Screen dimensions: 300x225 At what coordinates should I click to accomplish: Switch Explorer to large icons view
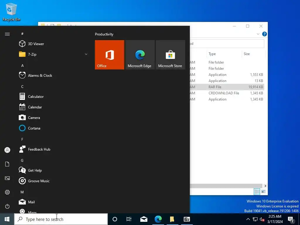click(x=263, y=192)
